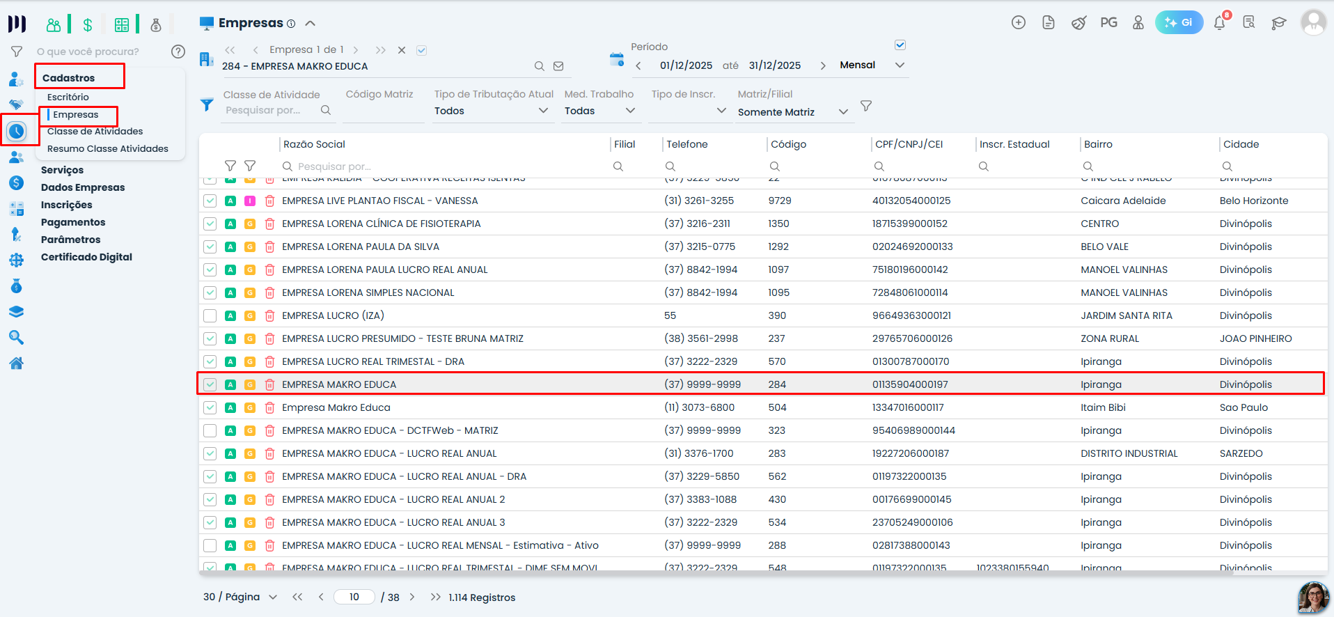
Task: Open the Pagamentos menu section
Action: (73, 222)
